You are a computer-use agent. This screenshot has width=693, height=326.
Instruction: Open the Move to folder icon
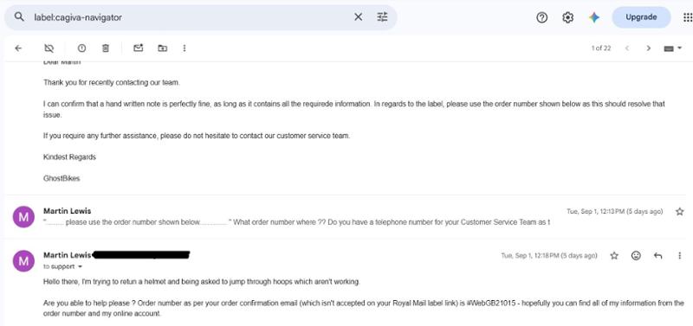point(163,48)
